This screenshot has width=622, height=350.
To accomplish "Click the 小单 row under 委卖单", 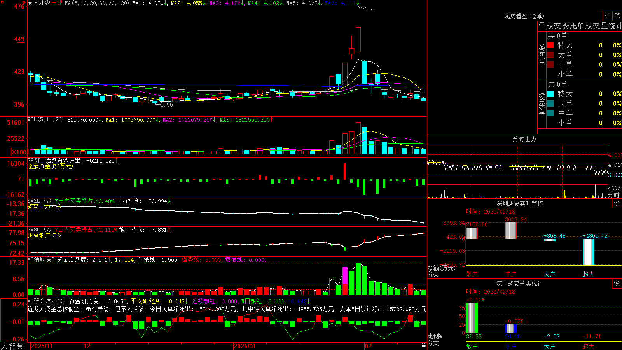I will pos(584,123).
